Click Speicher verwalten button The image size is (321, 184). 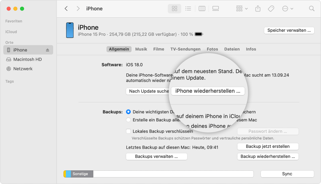(x=289, y=30)
